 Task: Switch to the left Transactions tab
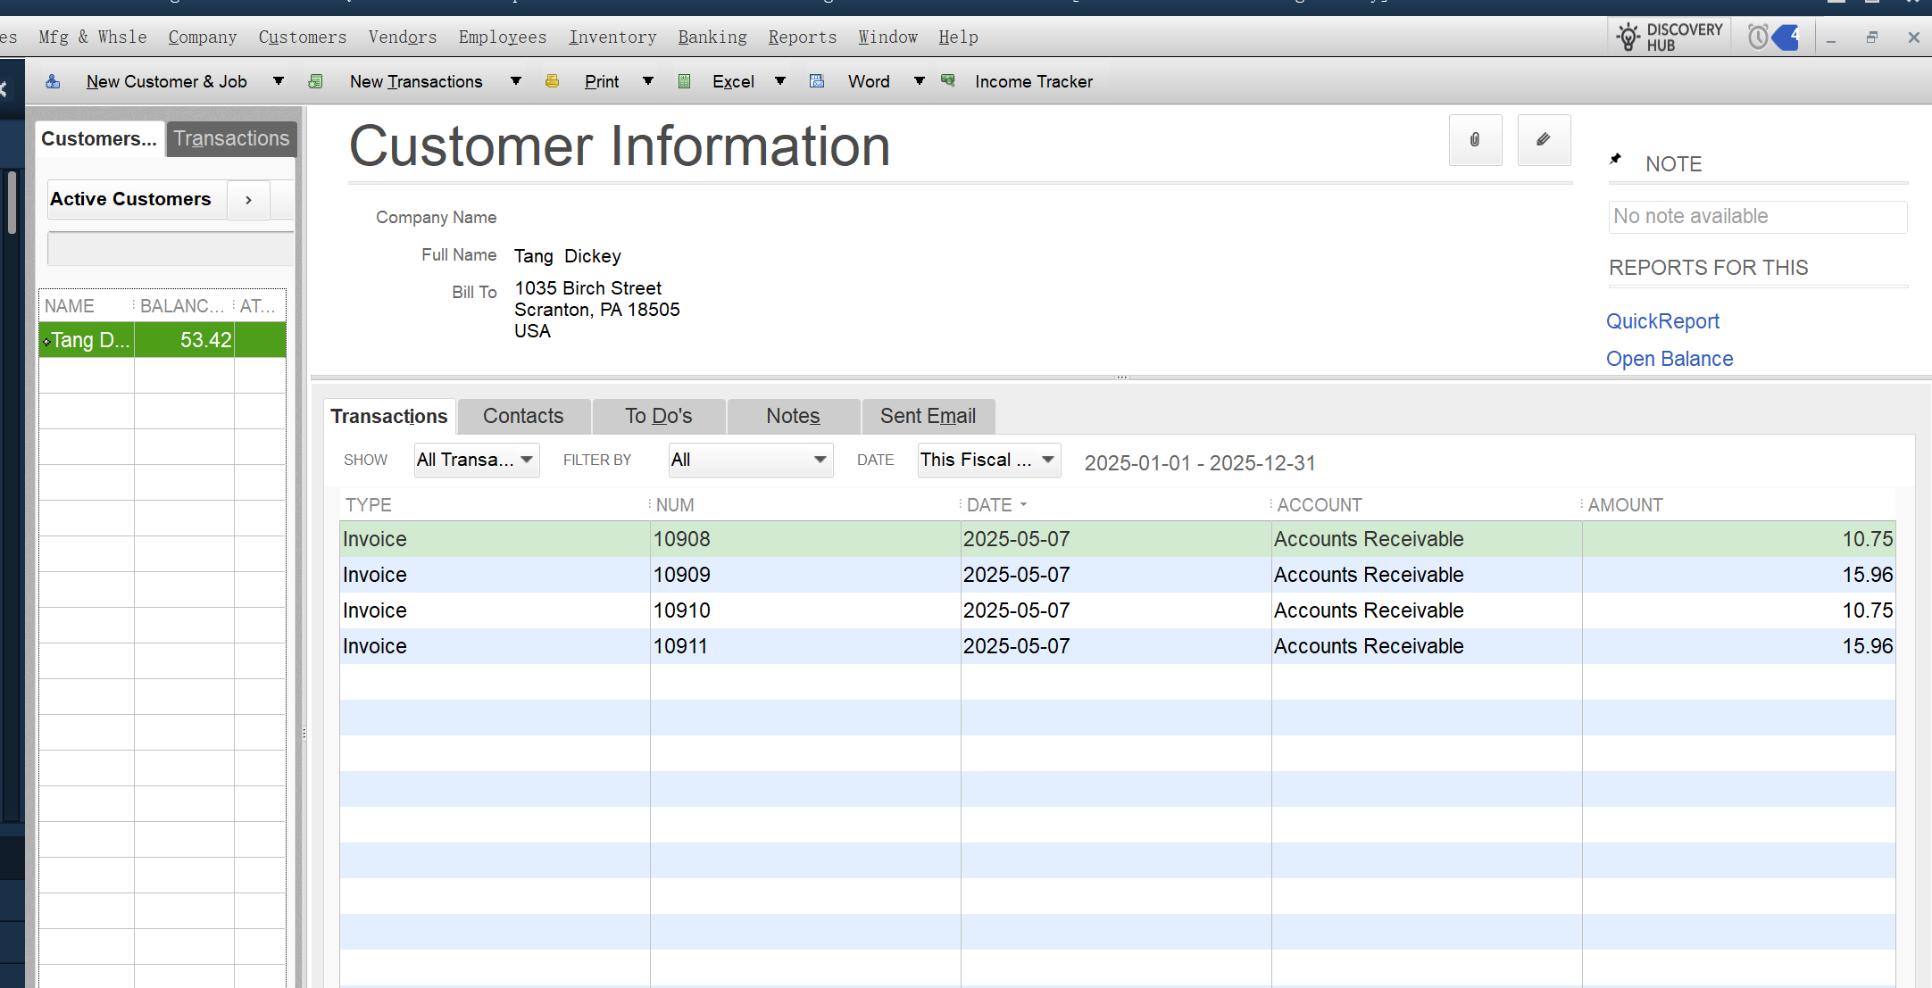coord(231,139)
